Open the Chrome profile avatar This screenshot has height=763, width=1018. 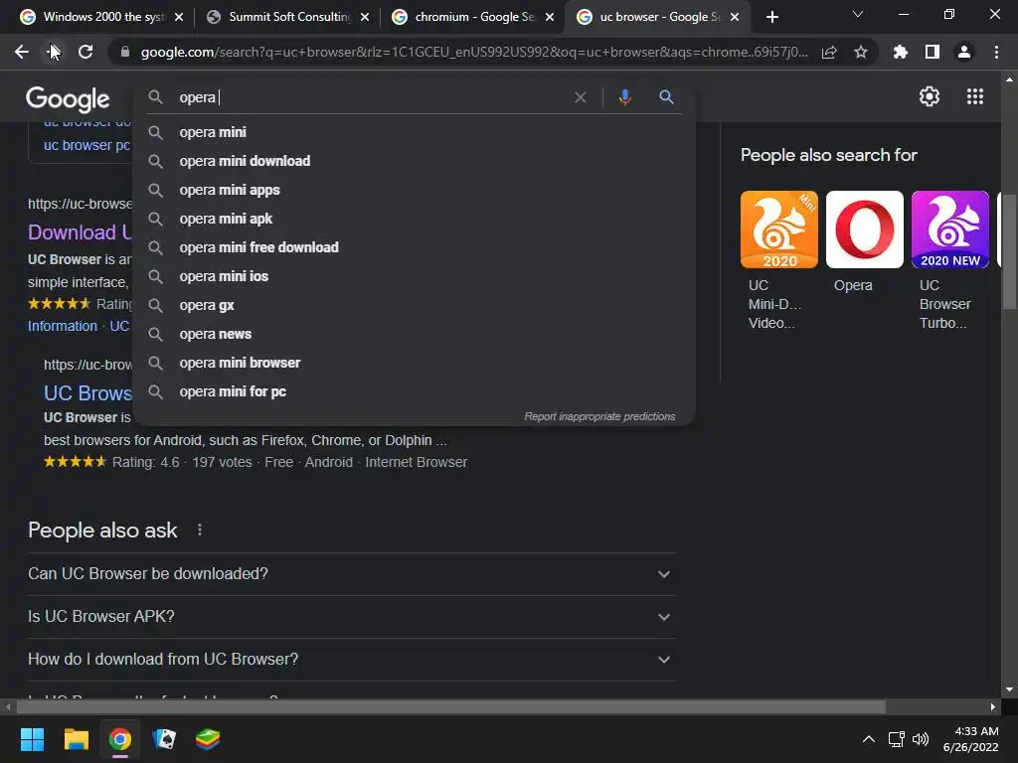coord(964,52)
